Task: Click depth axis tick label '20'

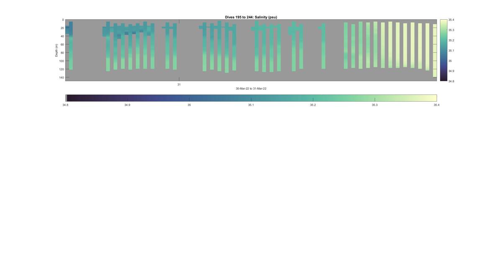Action: [x=62, y=28]
